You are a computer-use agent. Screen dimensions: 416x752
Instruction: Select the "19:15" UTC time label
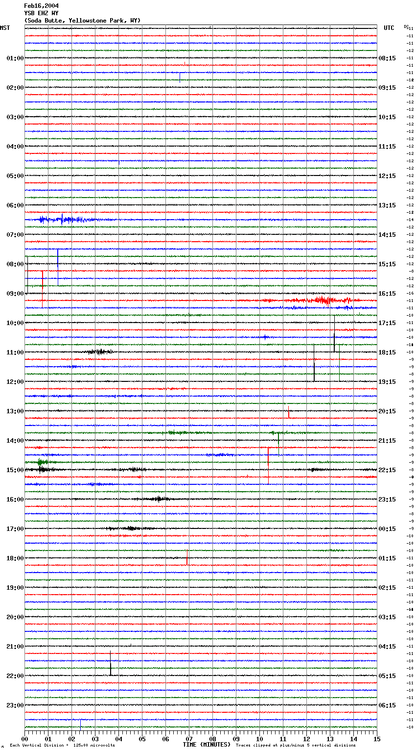(387, 382)
